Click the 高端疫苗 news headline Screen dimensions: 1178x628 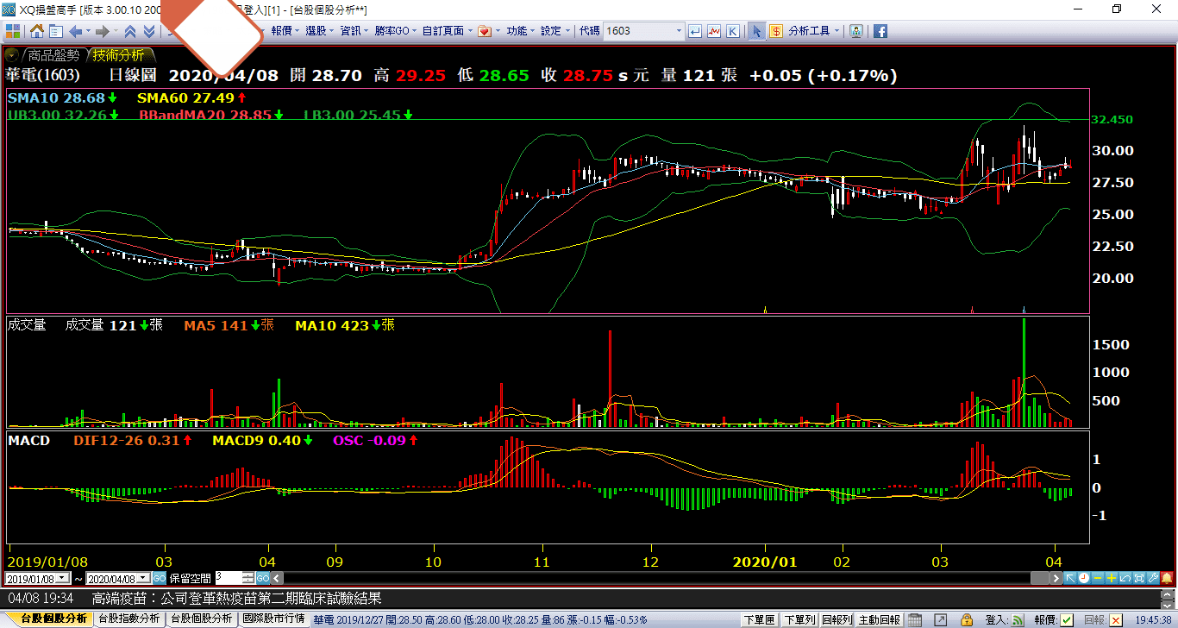235,599
